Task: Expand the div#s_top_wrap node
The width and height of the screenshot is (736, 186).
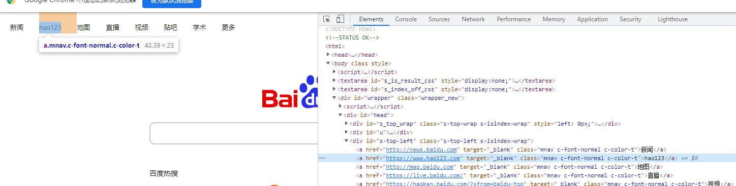Action: pyautogui.click(x=347, y=124)
